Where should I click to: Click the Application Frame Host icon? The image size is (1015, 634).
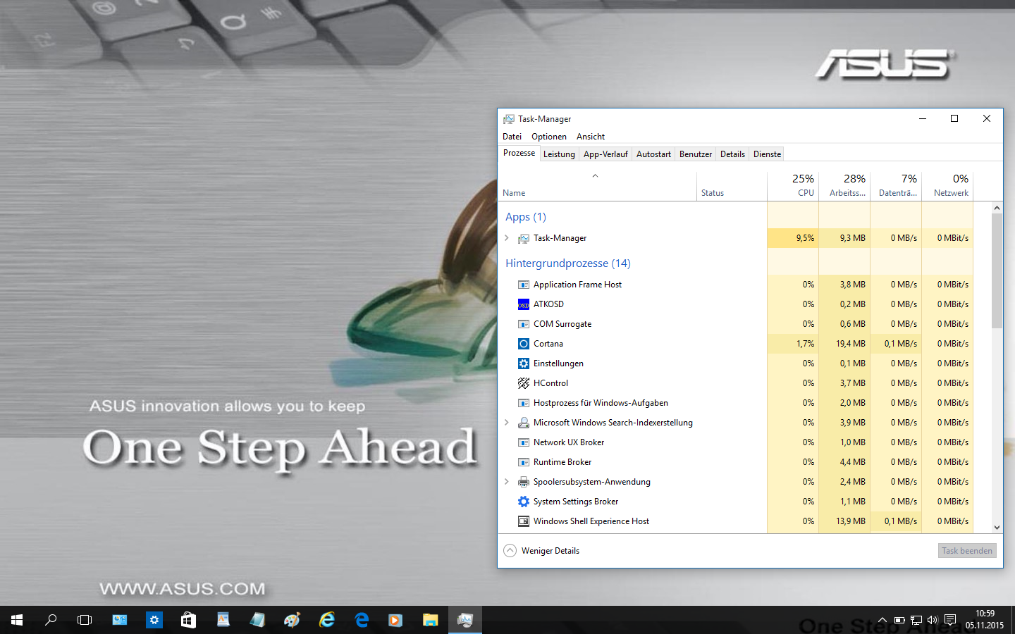524,285
